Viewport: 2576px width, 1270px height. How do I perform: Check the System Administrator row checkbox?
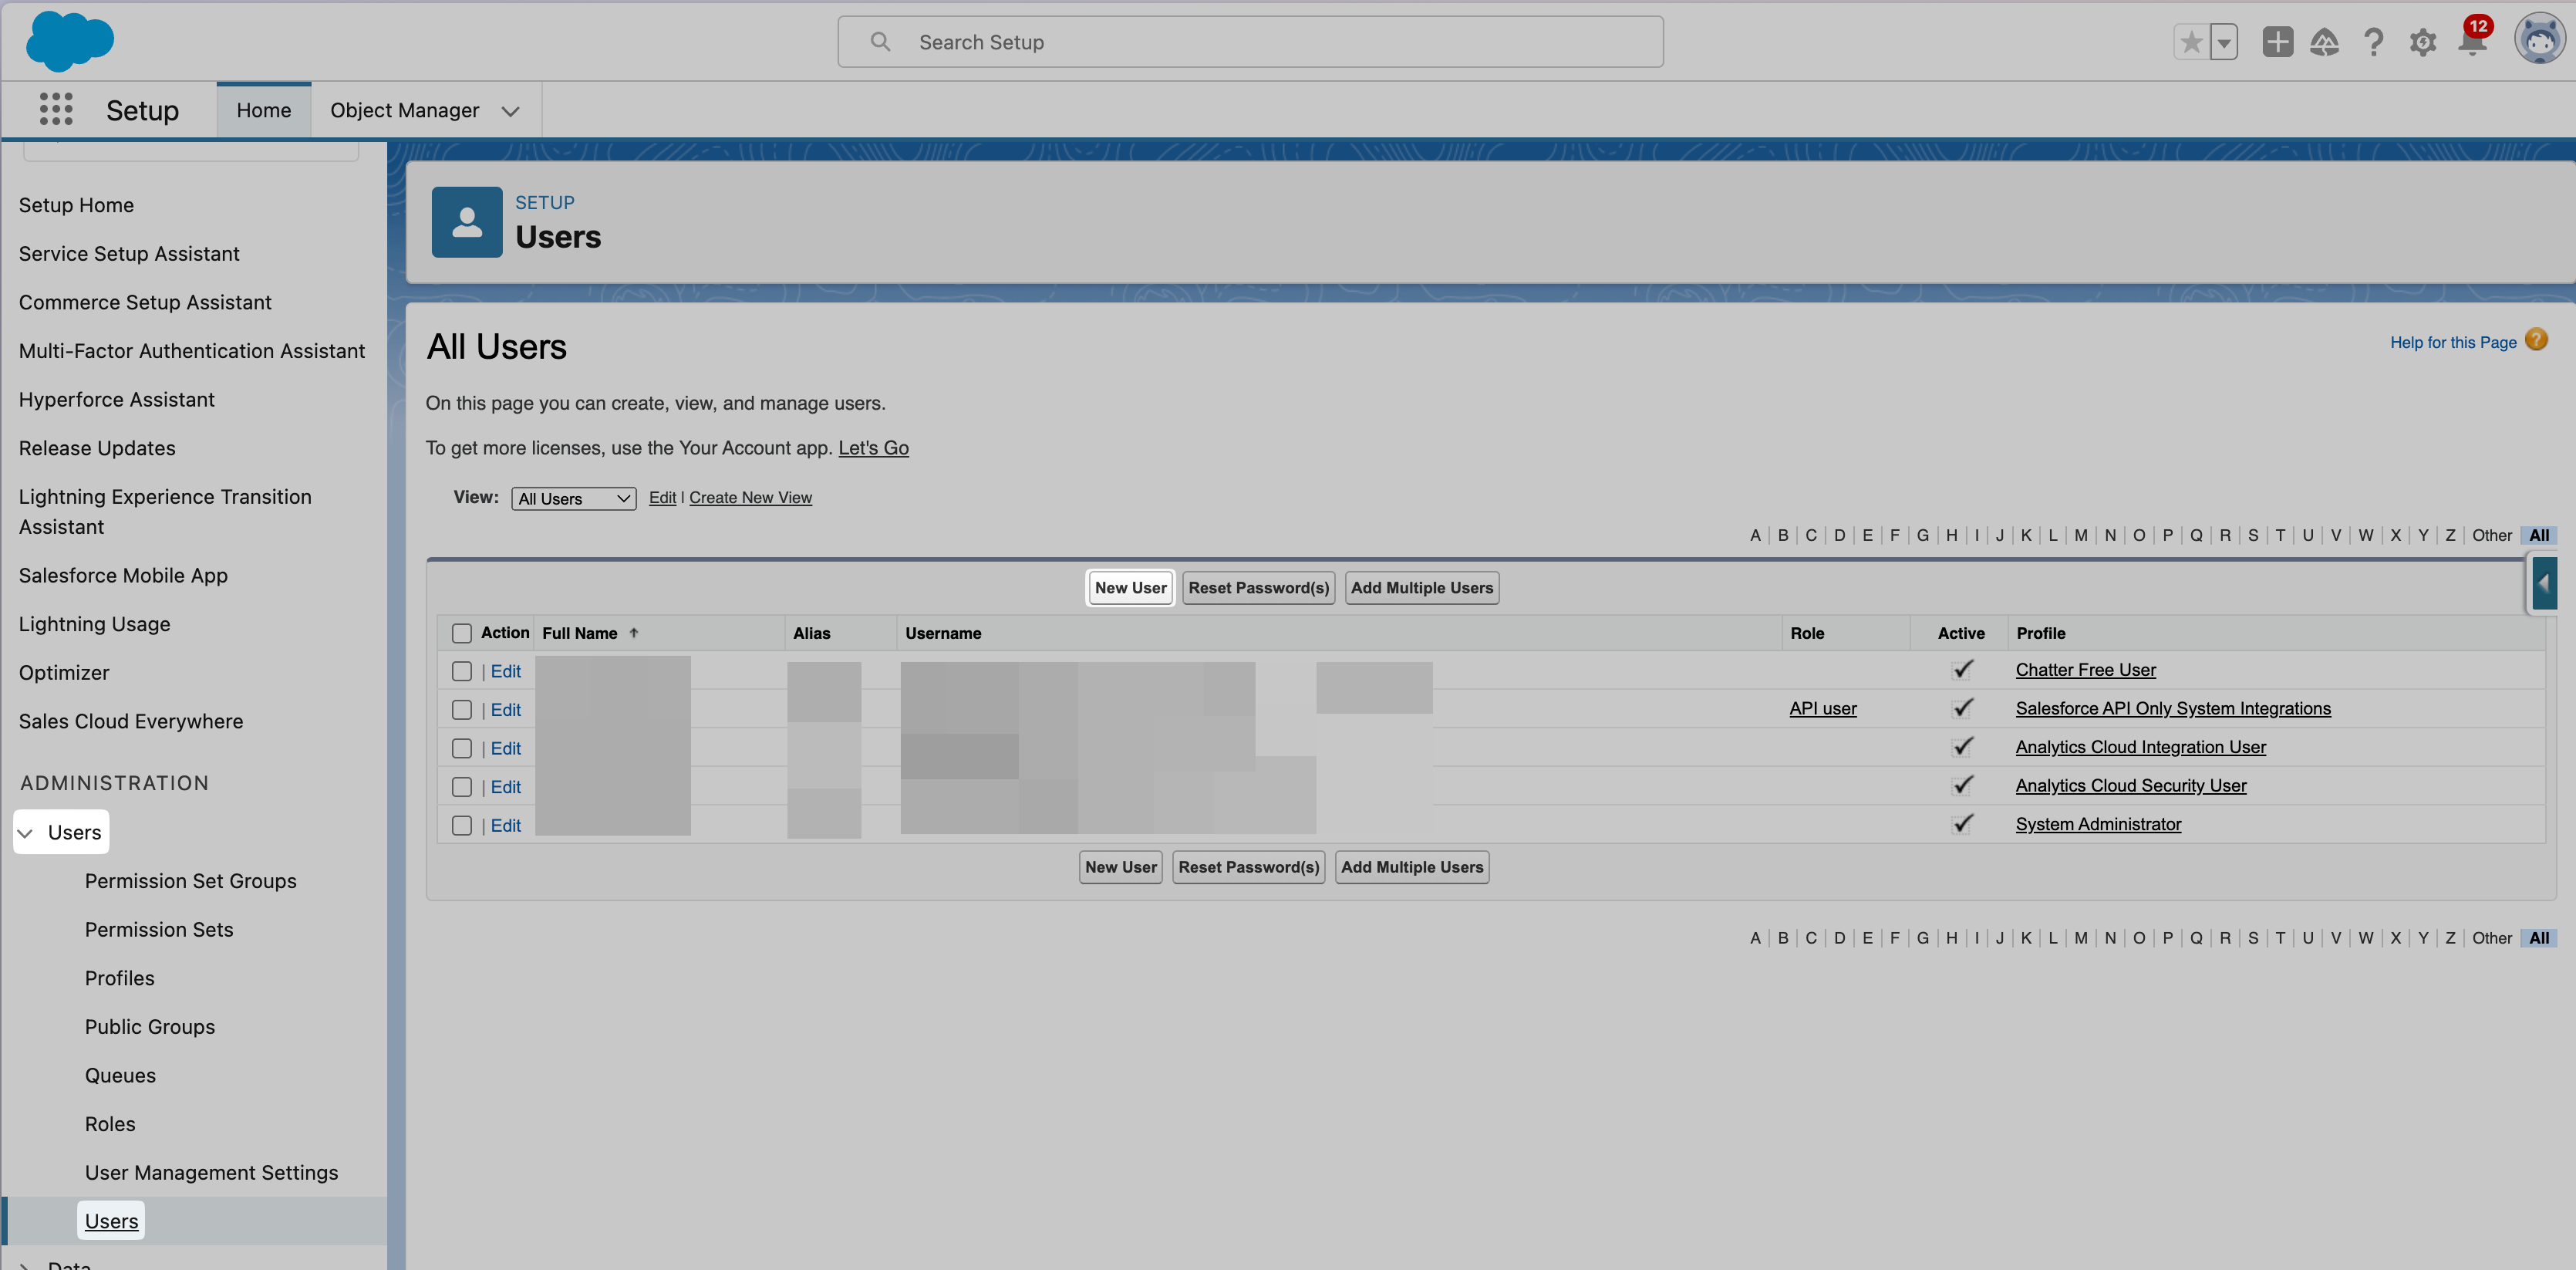[461, 826]
